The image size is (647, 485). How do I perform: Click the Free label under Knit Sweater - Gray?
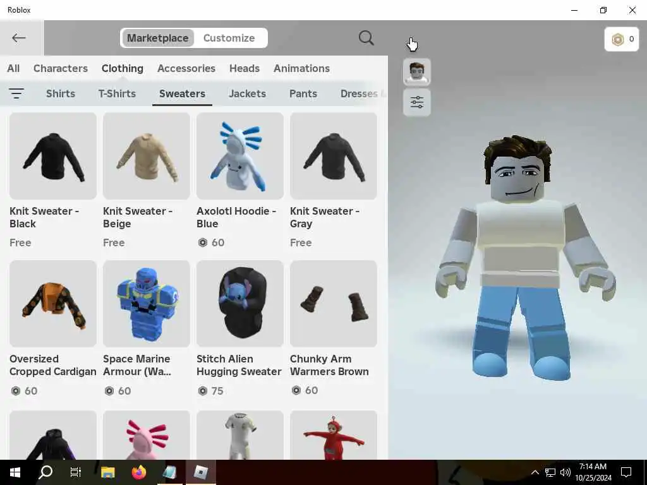pyautogui.click(x=301, y=242)
